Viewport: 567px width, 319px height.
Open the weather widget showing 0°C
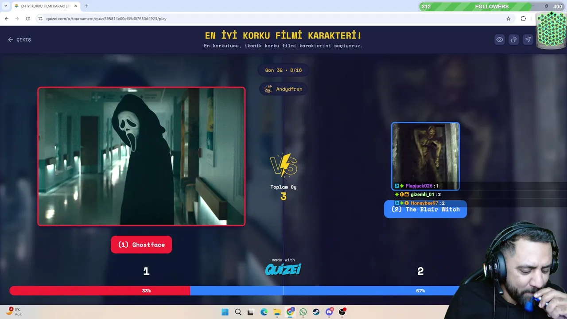click(x=14, y=311)
